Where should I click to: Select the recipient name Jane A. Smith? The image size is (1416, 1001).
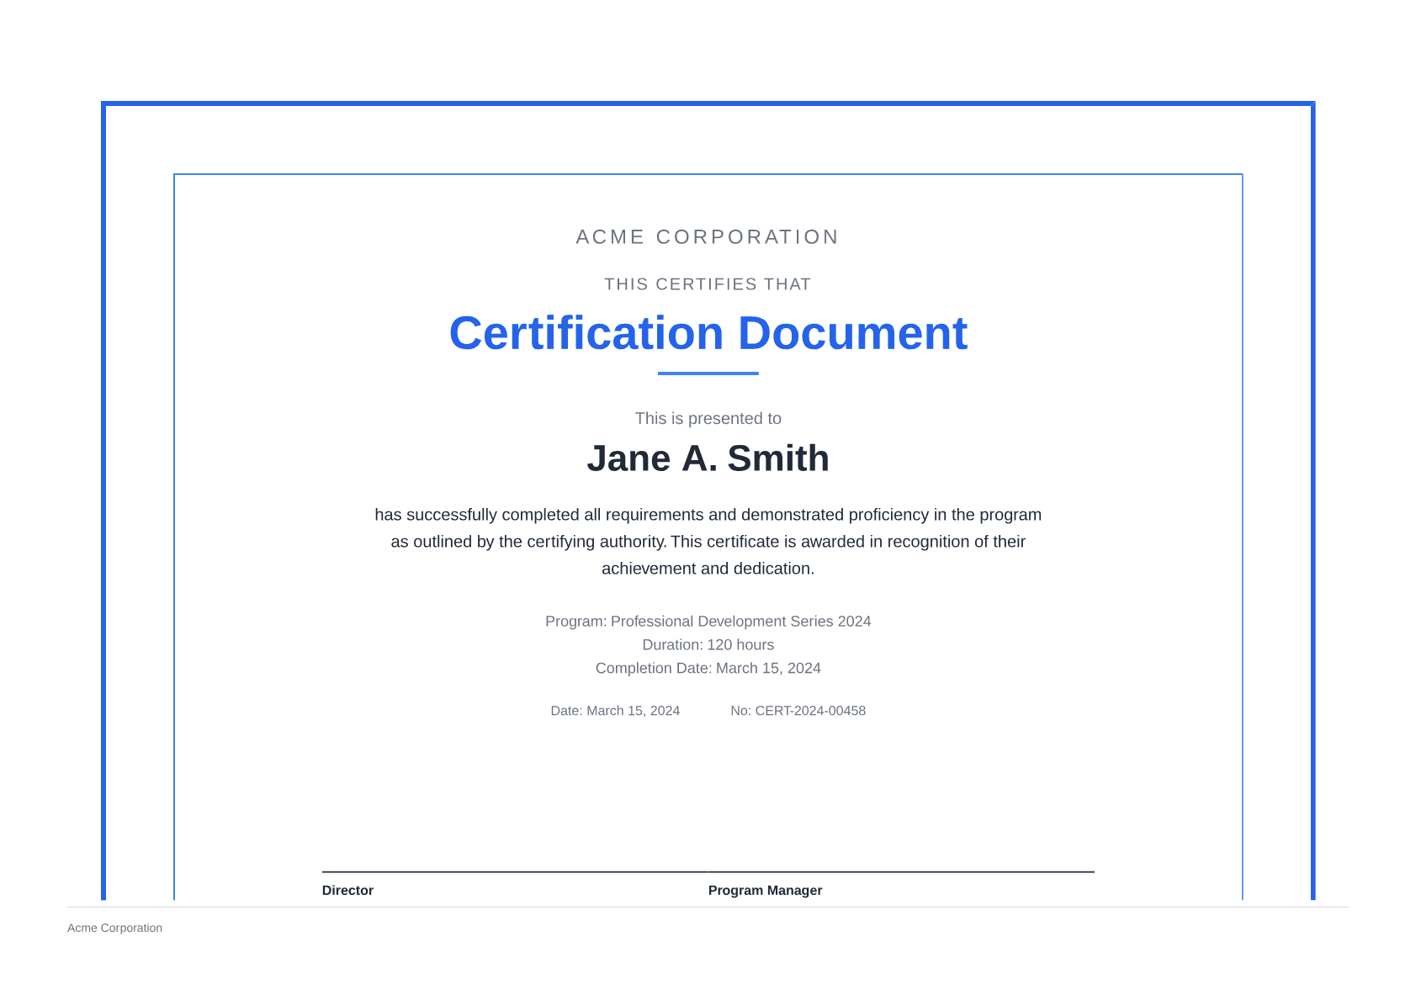pyautogui.click(x=708, y=458)
